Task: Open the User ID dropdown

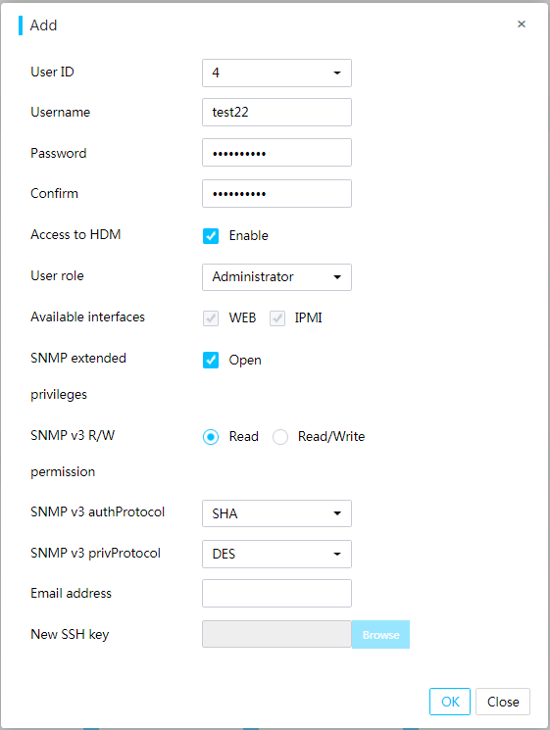Action: click(x=276, y=73)
